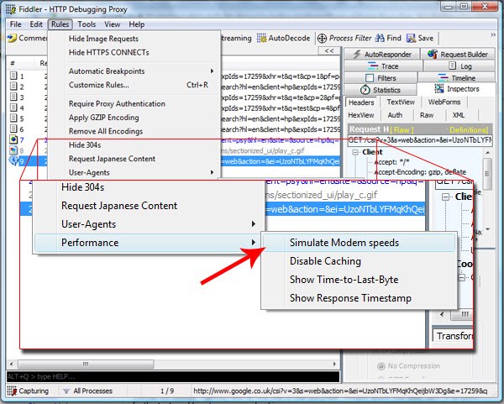This screenshot has height=404, width=504.
Task: Open the Request Builder tab
Action: coord(458,55)
